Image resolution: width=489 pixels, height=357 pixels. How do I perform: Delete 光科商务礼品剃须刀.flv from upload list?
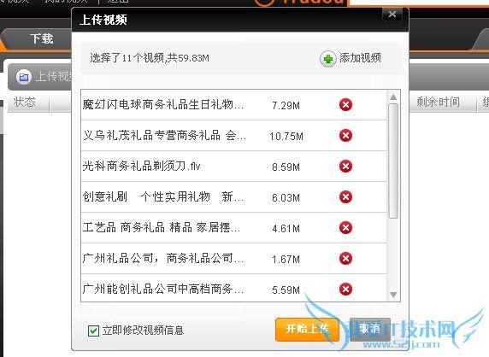[x=345, y=166]
